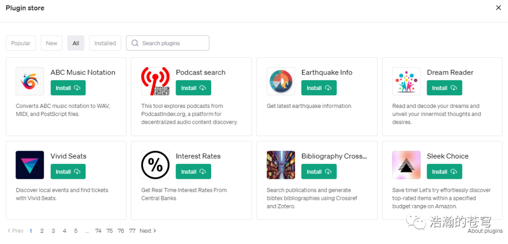Go to the Next page of plugins

pyautogui.click(x=147, y=231)
